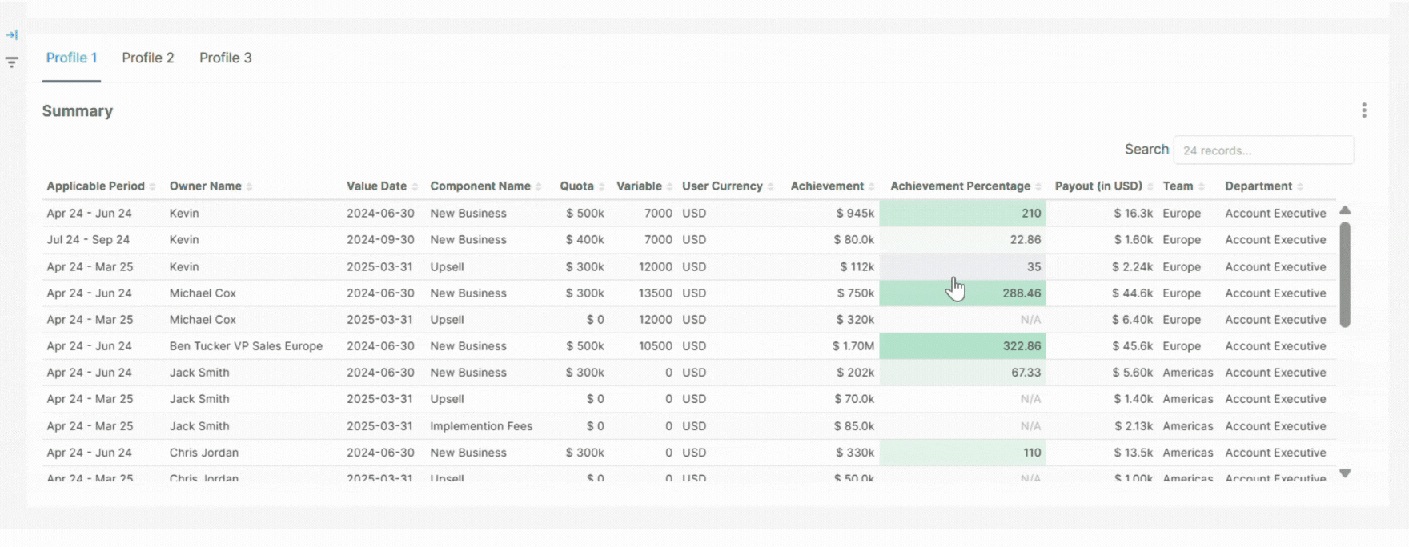This screenshot has height=547, width=1409.
Task: Sort by Achievement column arrows
Action: point(872,186)
